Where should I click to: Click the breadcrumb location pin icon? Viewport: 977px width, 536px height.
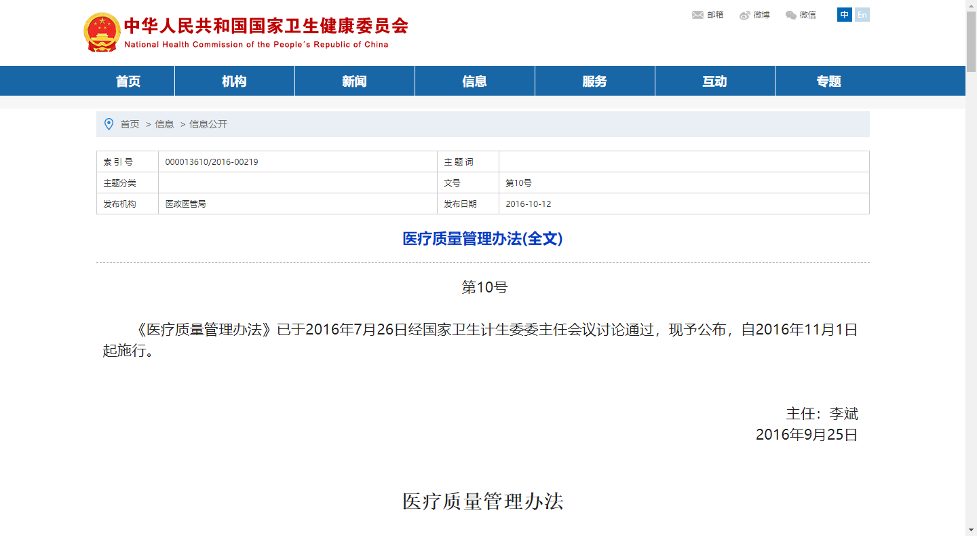109,124
